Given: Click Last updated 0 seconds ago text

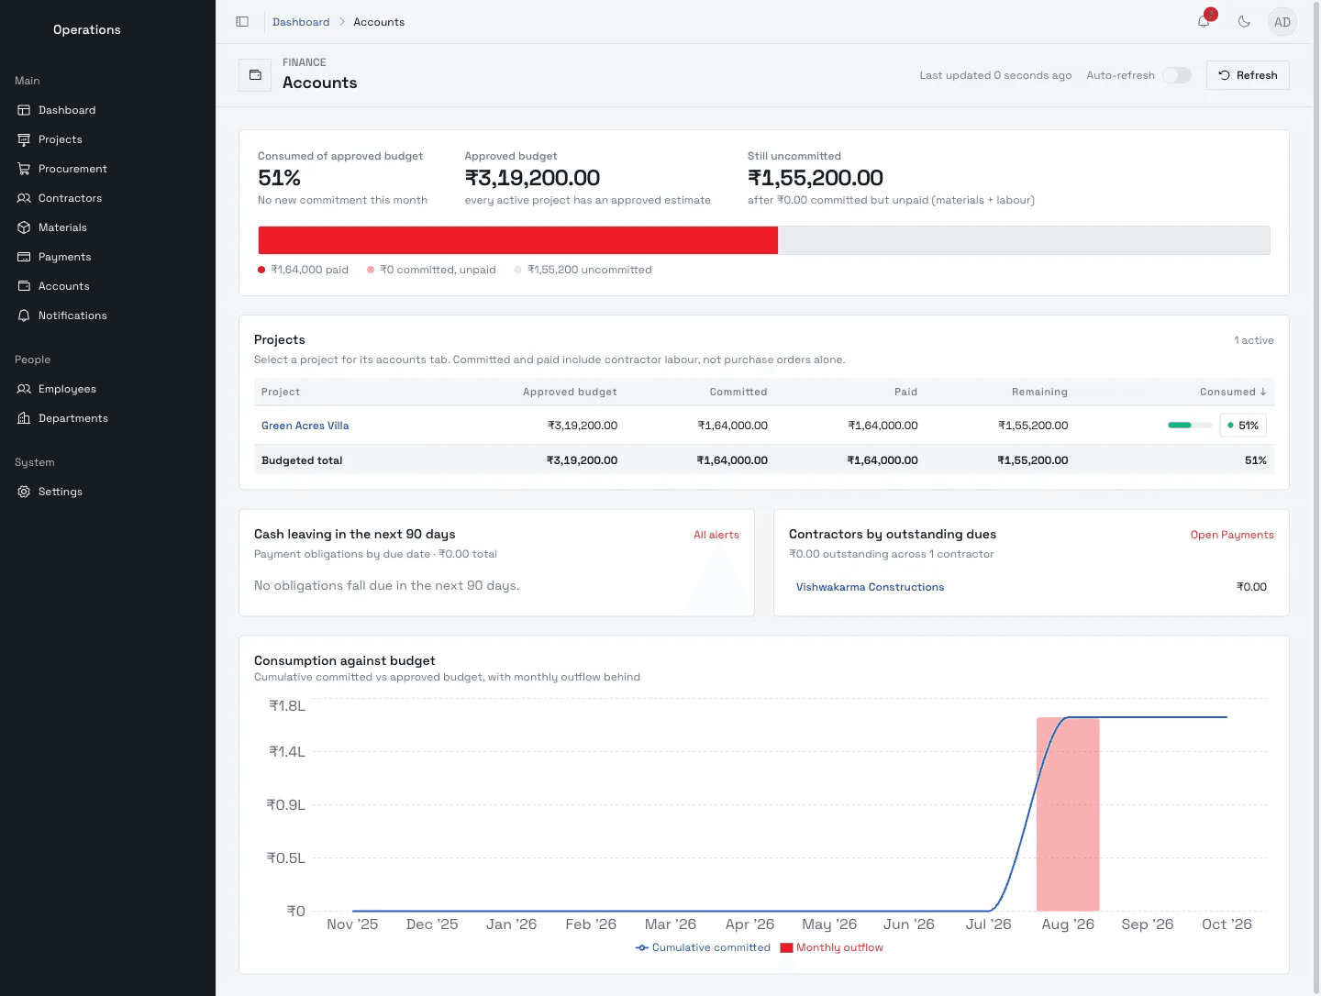Looking at the screenshot, I should pyautogui.click(x=995, y=75).
